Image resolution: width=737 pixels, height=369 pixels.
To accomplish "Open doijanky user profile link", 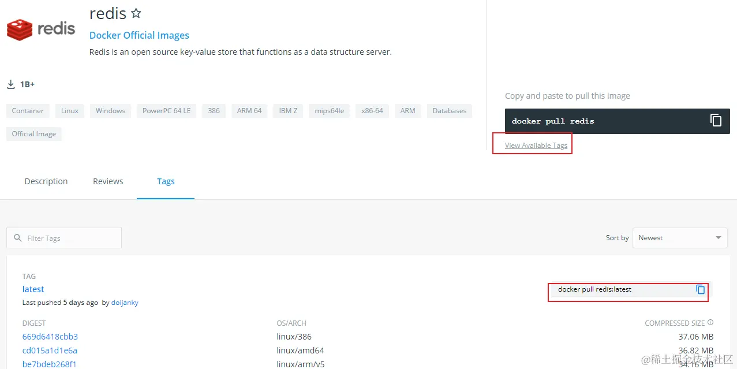I will click(x=125, y=303).
